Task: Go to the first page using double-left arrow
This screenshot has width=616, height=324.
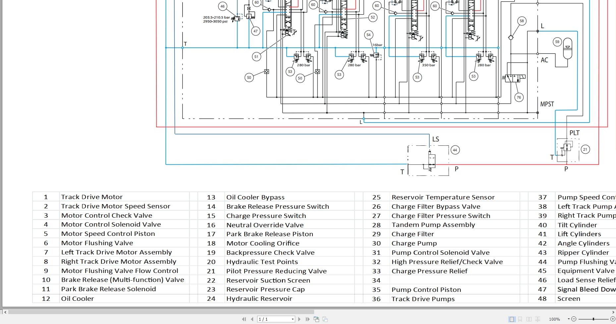Action: click(245, 319)
